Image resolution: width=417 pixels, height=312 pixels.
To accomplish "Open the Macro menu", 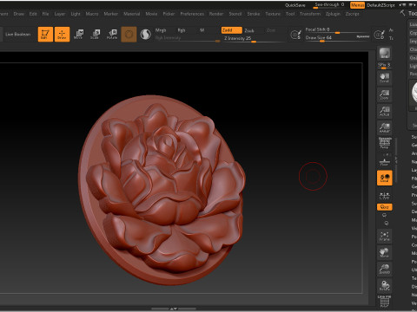I will coord(92,14).
